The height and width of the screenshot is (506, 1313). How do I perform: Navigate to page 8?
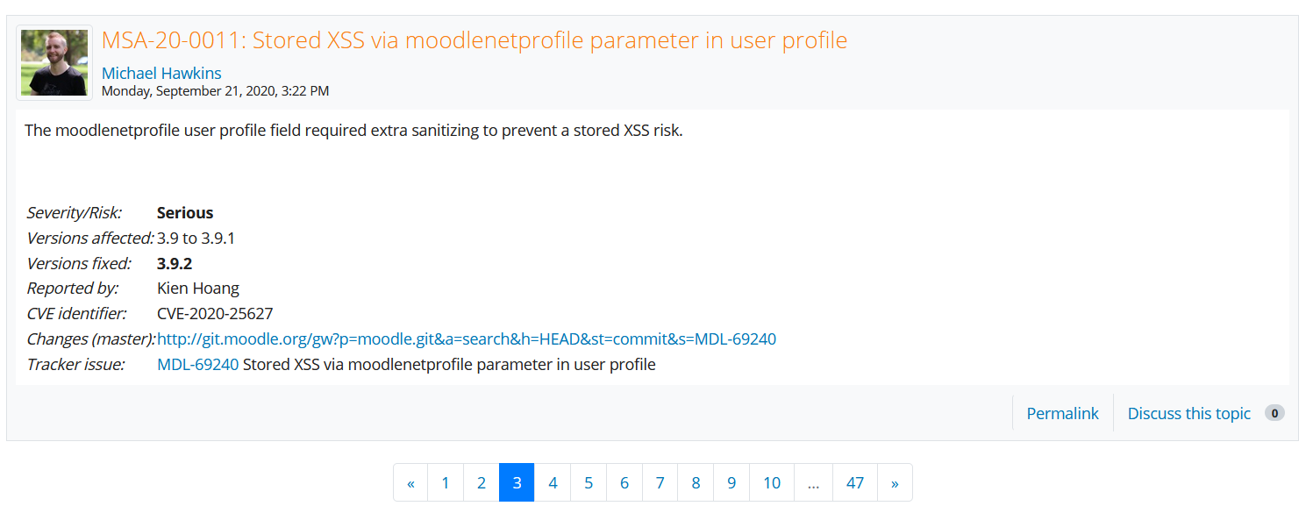tap(696, 482)
